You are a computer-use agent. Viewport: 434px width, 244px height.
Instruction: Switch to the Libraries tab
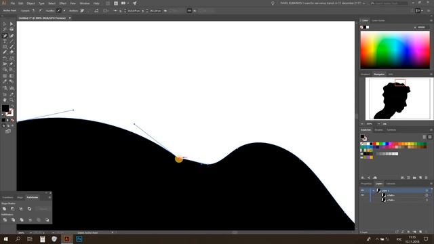tap(391, 184)
